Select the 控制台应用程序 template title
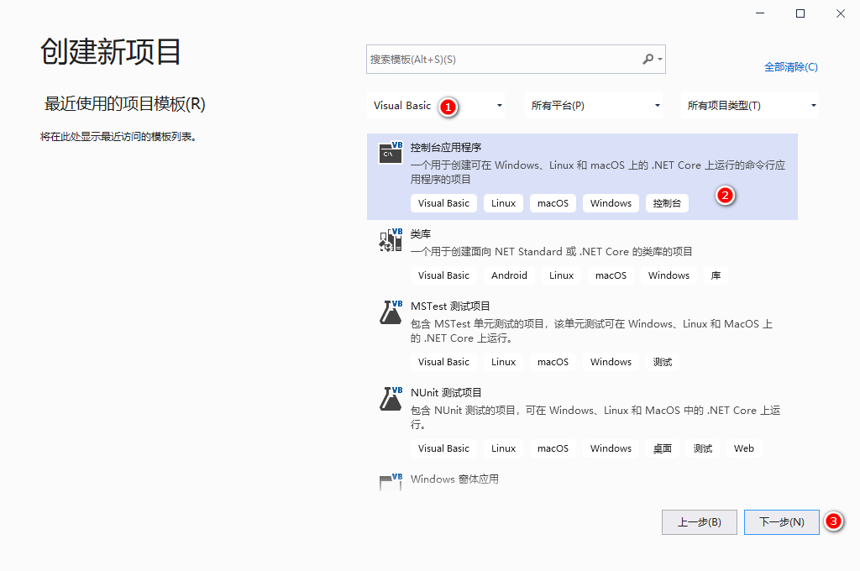The height and width of the screenshot is (571, 860). coord(446,148)
